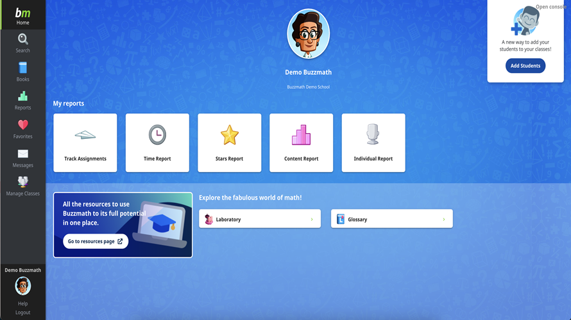This screenshot has height=320, width=571.
Task: Open Search from the sidebar
Action: (22, 43)
